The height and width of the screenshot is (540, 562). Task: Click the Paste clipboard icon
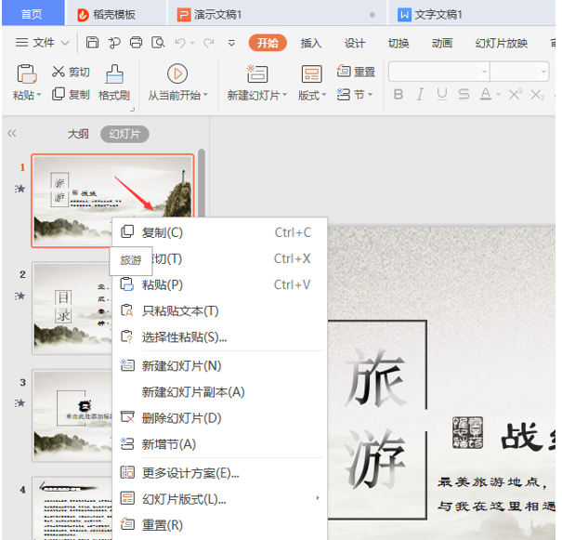[x=27, y=73]
